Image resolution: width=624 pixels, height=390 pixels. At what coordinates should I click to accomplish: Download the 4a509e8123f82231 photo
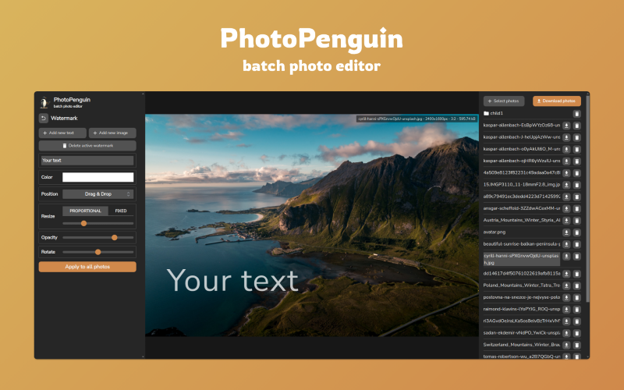point(566,173)
